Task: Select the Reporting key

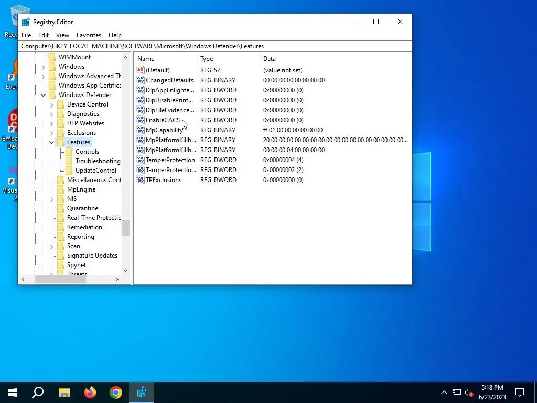Action: (x=80, y=237)
